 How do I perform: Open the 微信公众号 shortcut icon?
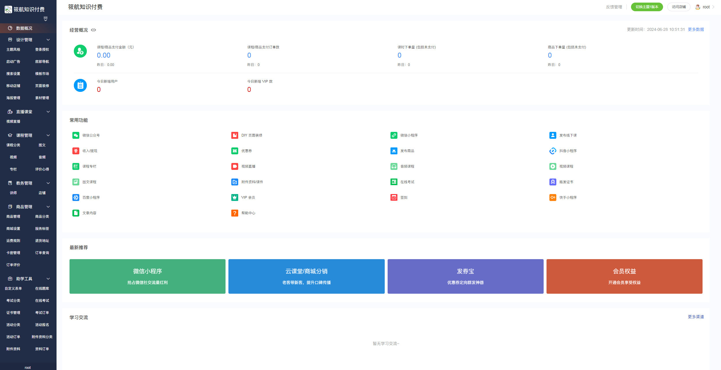point(76,135)
